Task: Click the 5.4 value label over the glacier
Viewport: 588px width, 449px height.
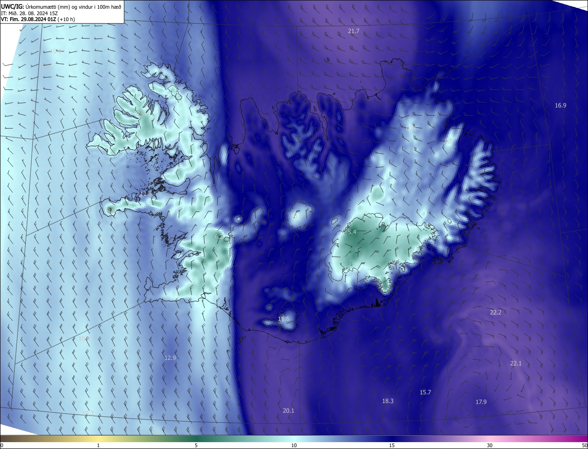Action: pyautogui.click(x=352, y=232)
